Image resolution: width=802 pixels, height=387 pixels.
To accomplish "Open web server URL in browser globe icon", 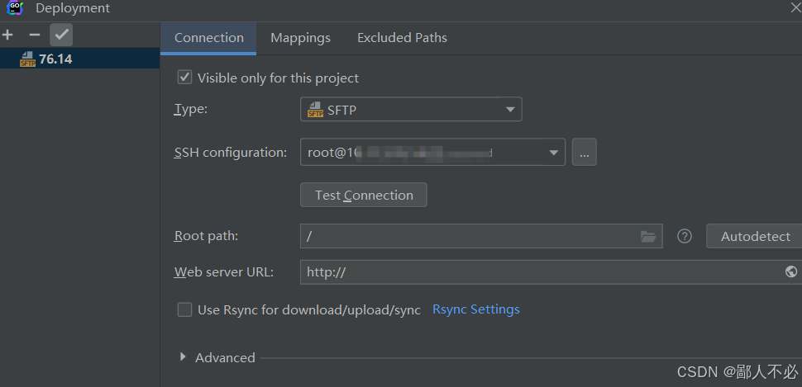I will 791,271.
